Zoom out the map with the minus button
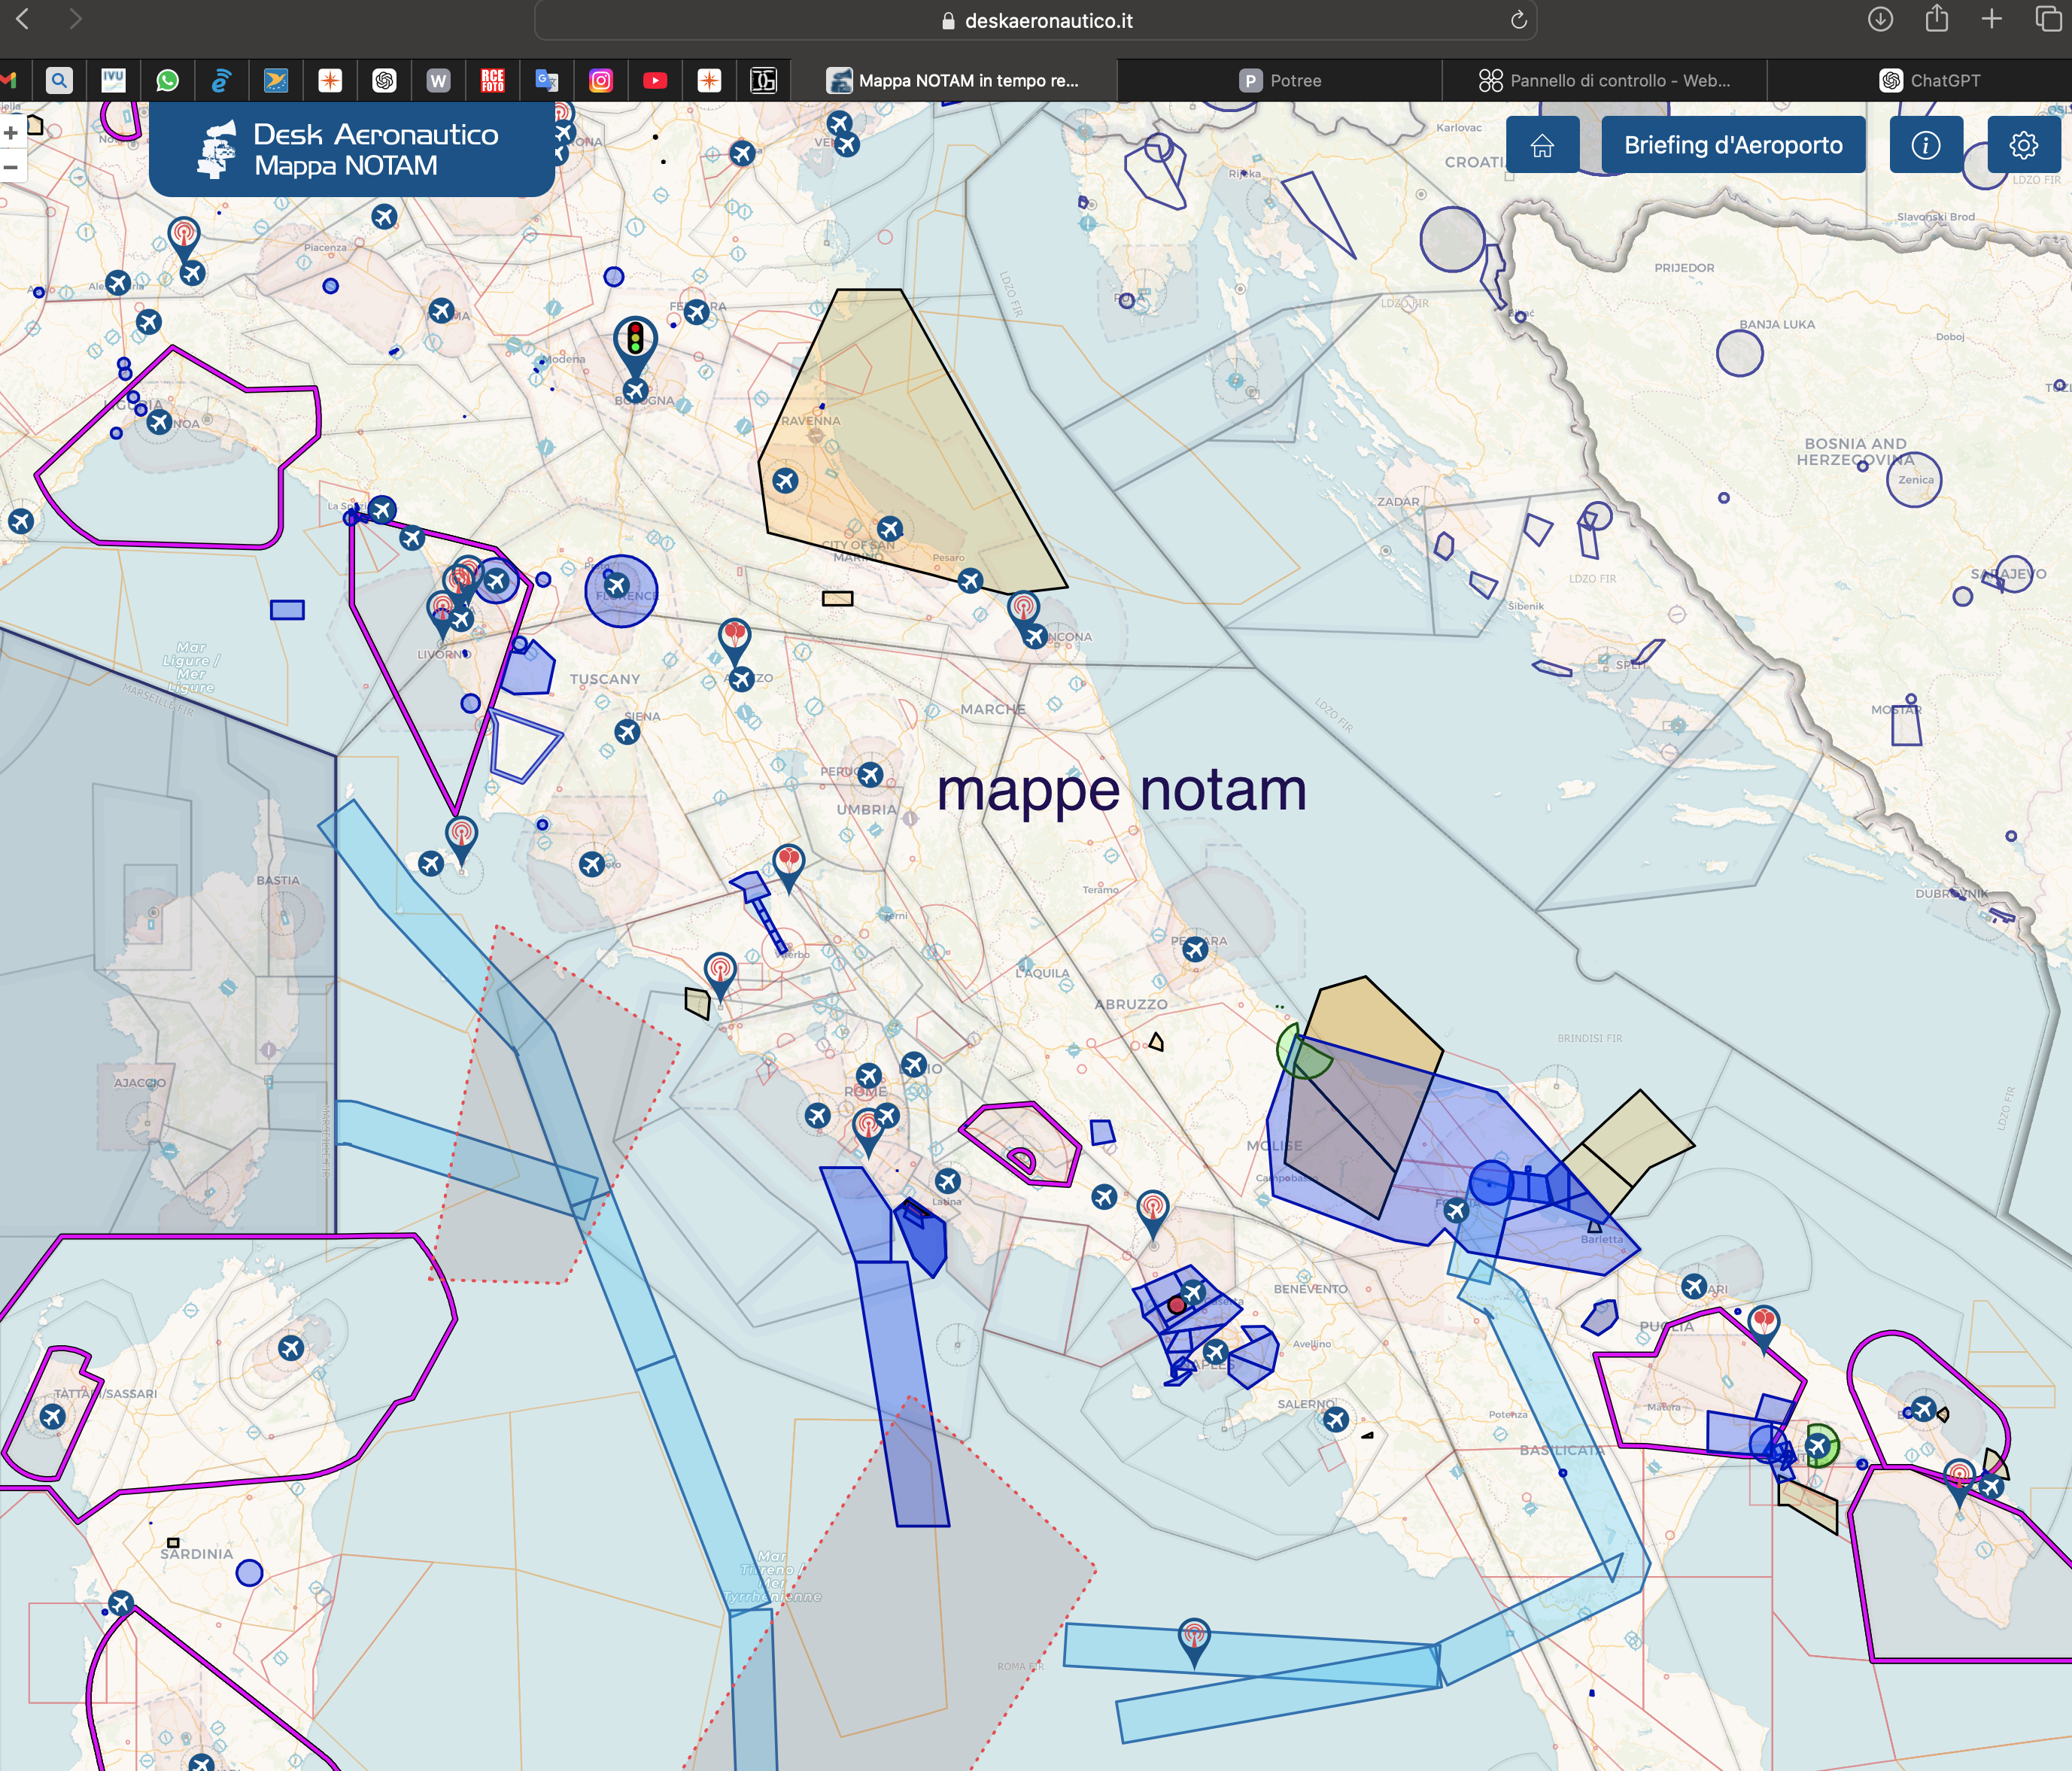The image size is (2072, 1771). coord(11,166)
